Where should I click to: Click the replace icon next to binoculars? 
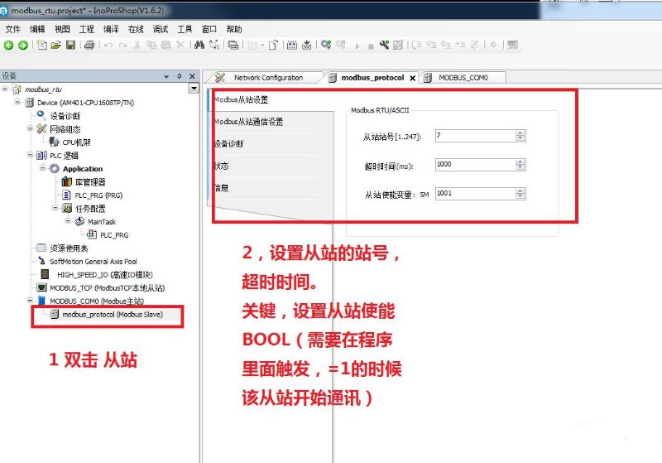coord(214,45)
